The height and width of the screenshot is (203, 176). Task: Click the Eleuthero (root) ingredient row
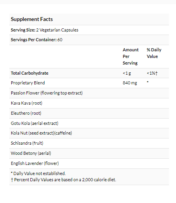[x=89, y=113]
